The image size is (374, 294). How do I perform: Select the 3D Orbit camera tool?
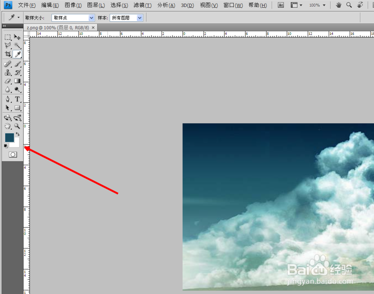click(x=17, y=118)
